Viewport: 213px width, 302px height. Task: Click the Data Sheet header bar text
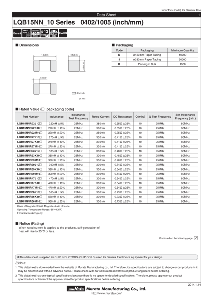click(106, 15)
